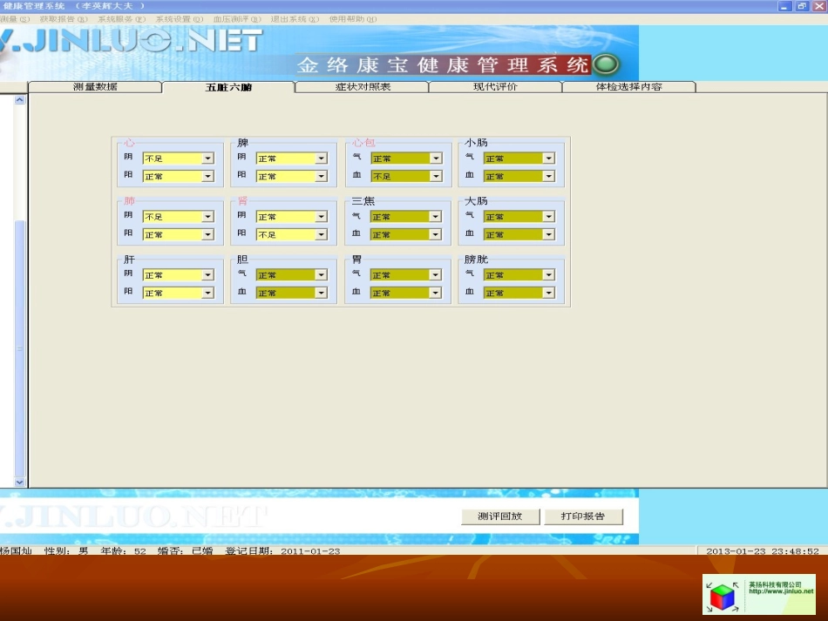This screenshot has height=621, width=828.
Task: Open the 症状对照表 tab
Action: coord(363,87)
